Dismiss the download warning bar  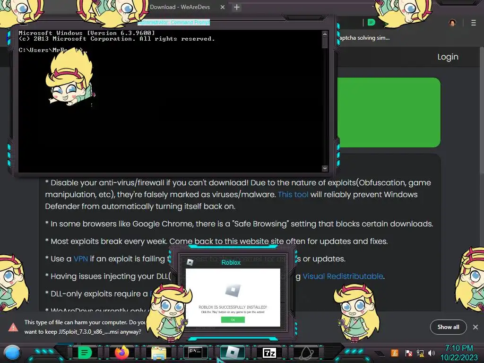tap(475, 327)
